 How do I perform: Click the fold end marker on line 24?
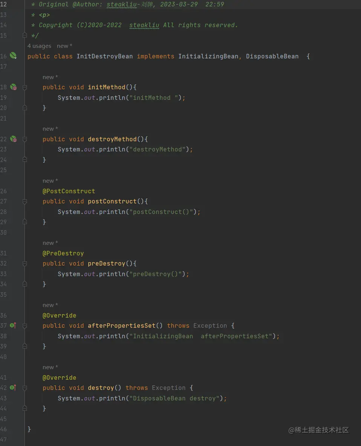[x=25, y=160]
